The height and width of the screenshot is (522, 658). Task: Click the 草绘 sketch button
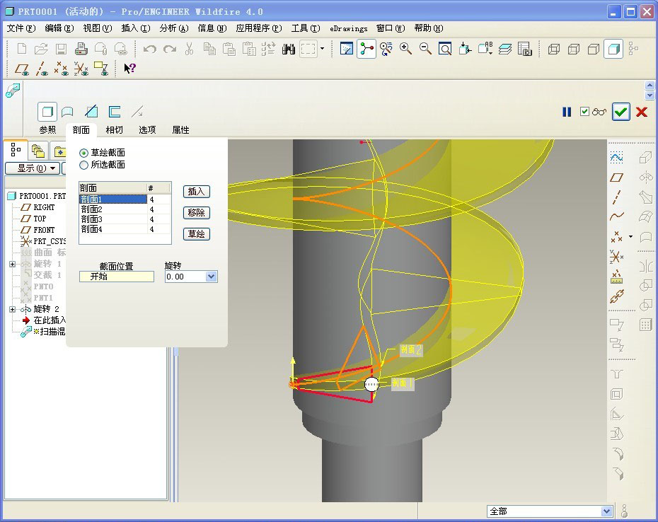coord(197,234)
